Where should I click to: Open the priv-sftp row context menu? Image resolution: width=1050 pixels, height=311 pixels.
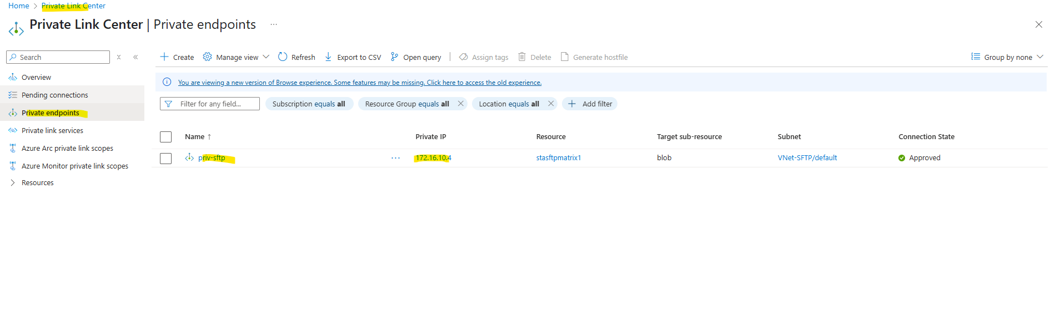tap(395, 158)
